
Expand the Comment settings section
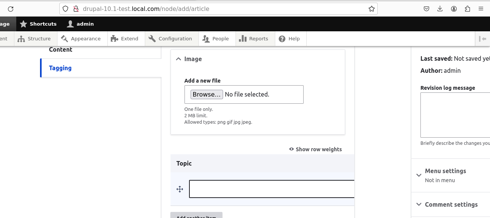(419, 204)
